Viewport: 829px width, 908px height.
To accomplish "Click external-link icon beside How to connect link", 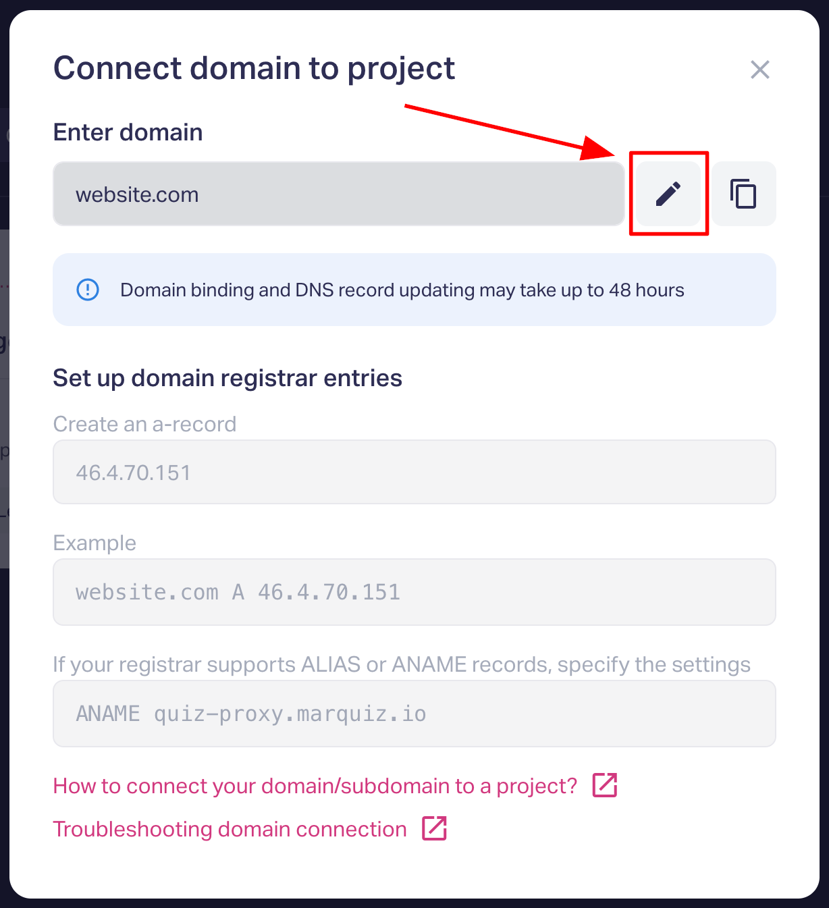I will pos(605,785).
